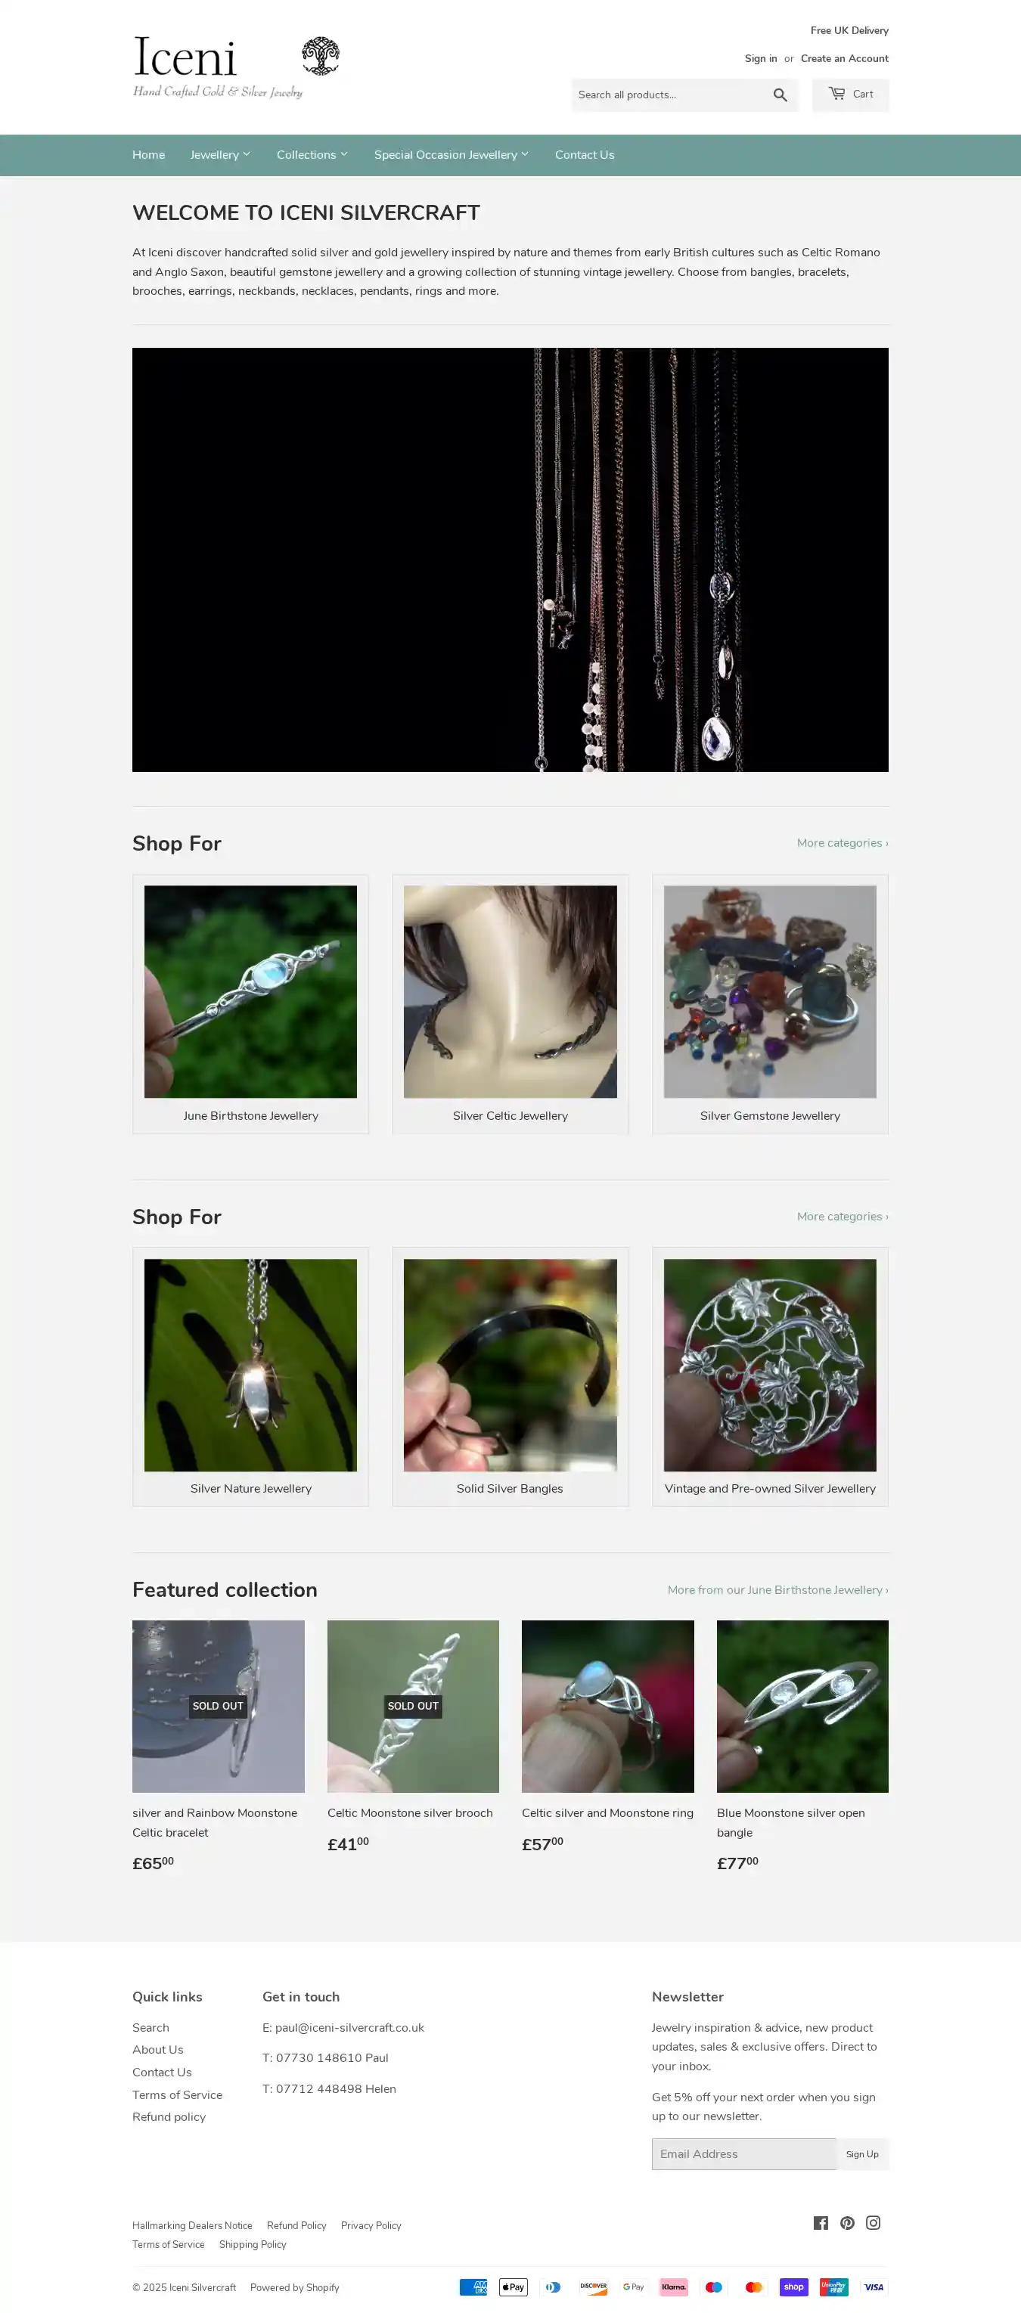Go to the Home menu item
Image resolution: width=1021 pixels, height=2313 pixels.
(148, 155)
